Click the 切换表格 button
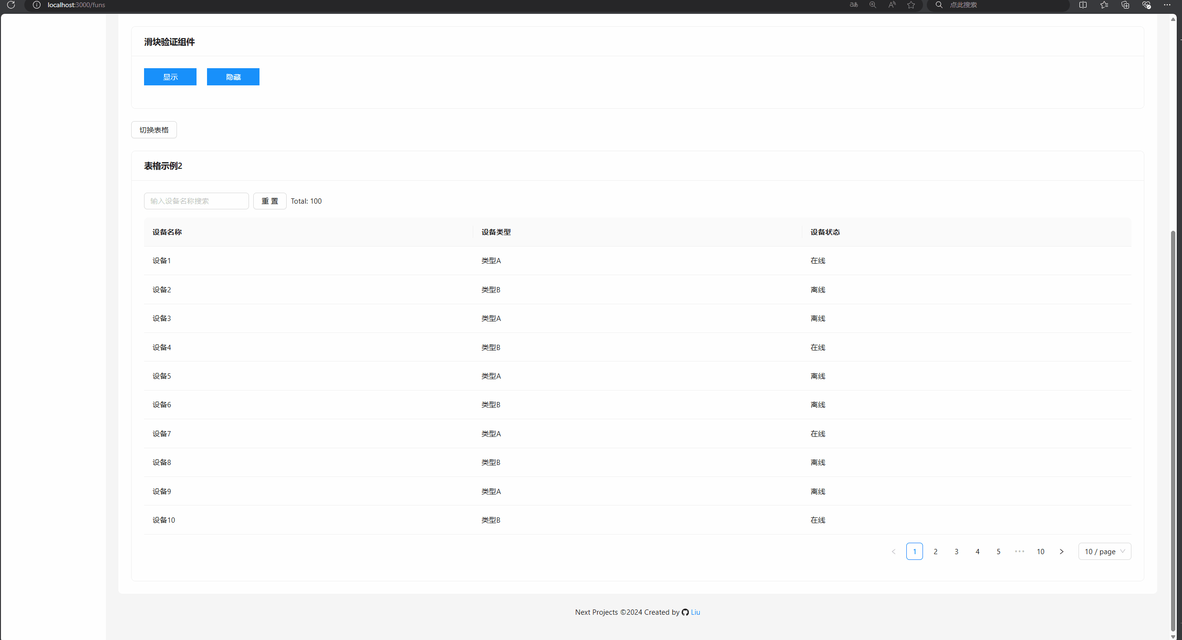 tap(154, 130)
